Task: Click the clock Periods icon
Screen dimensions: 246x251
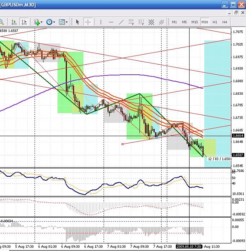Action: (x=49, y=22)
